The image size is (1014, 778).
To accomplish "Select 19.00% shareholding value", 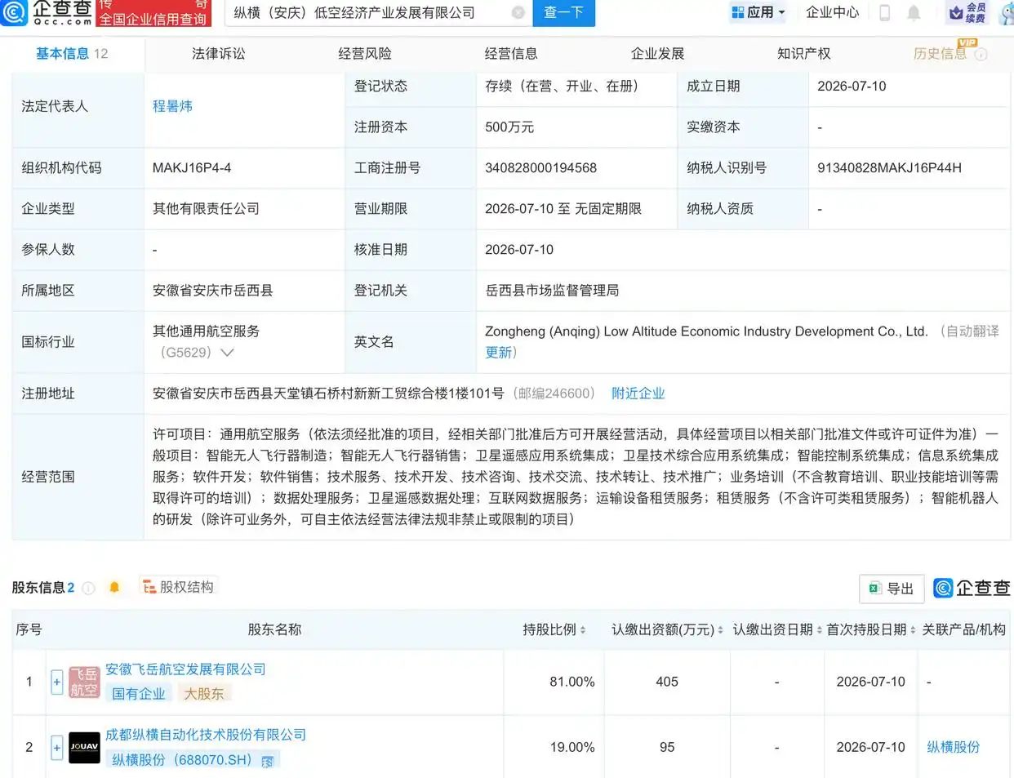I will (571, 747).
